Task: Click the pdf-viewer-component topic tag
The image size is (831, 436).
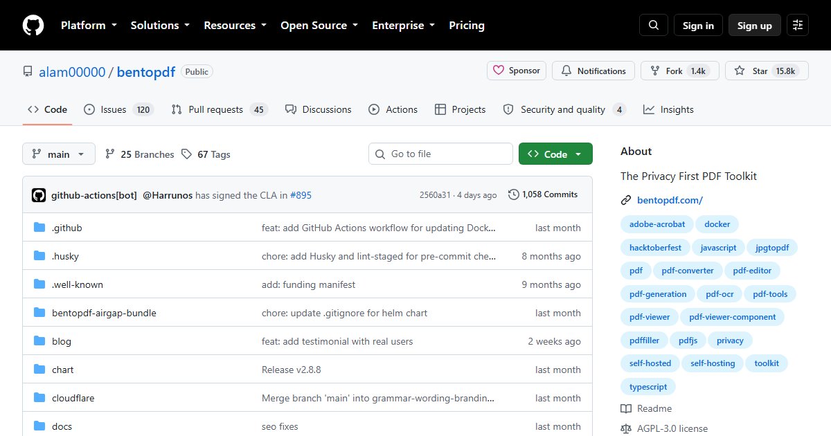Action: (x=733, y=317)
